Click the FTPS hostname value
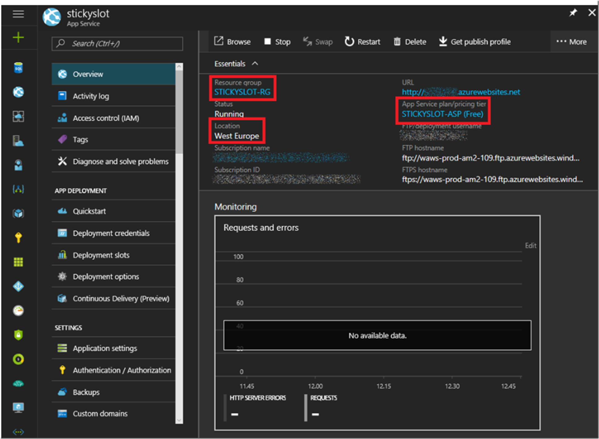Viewport: 599px width, 439px height. pos(492,180)
